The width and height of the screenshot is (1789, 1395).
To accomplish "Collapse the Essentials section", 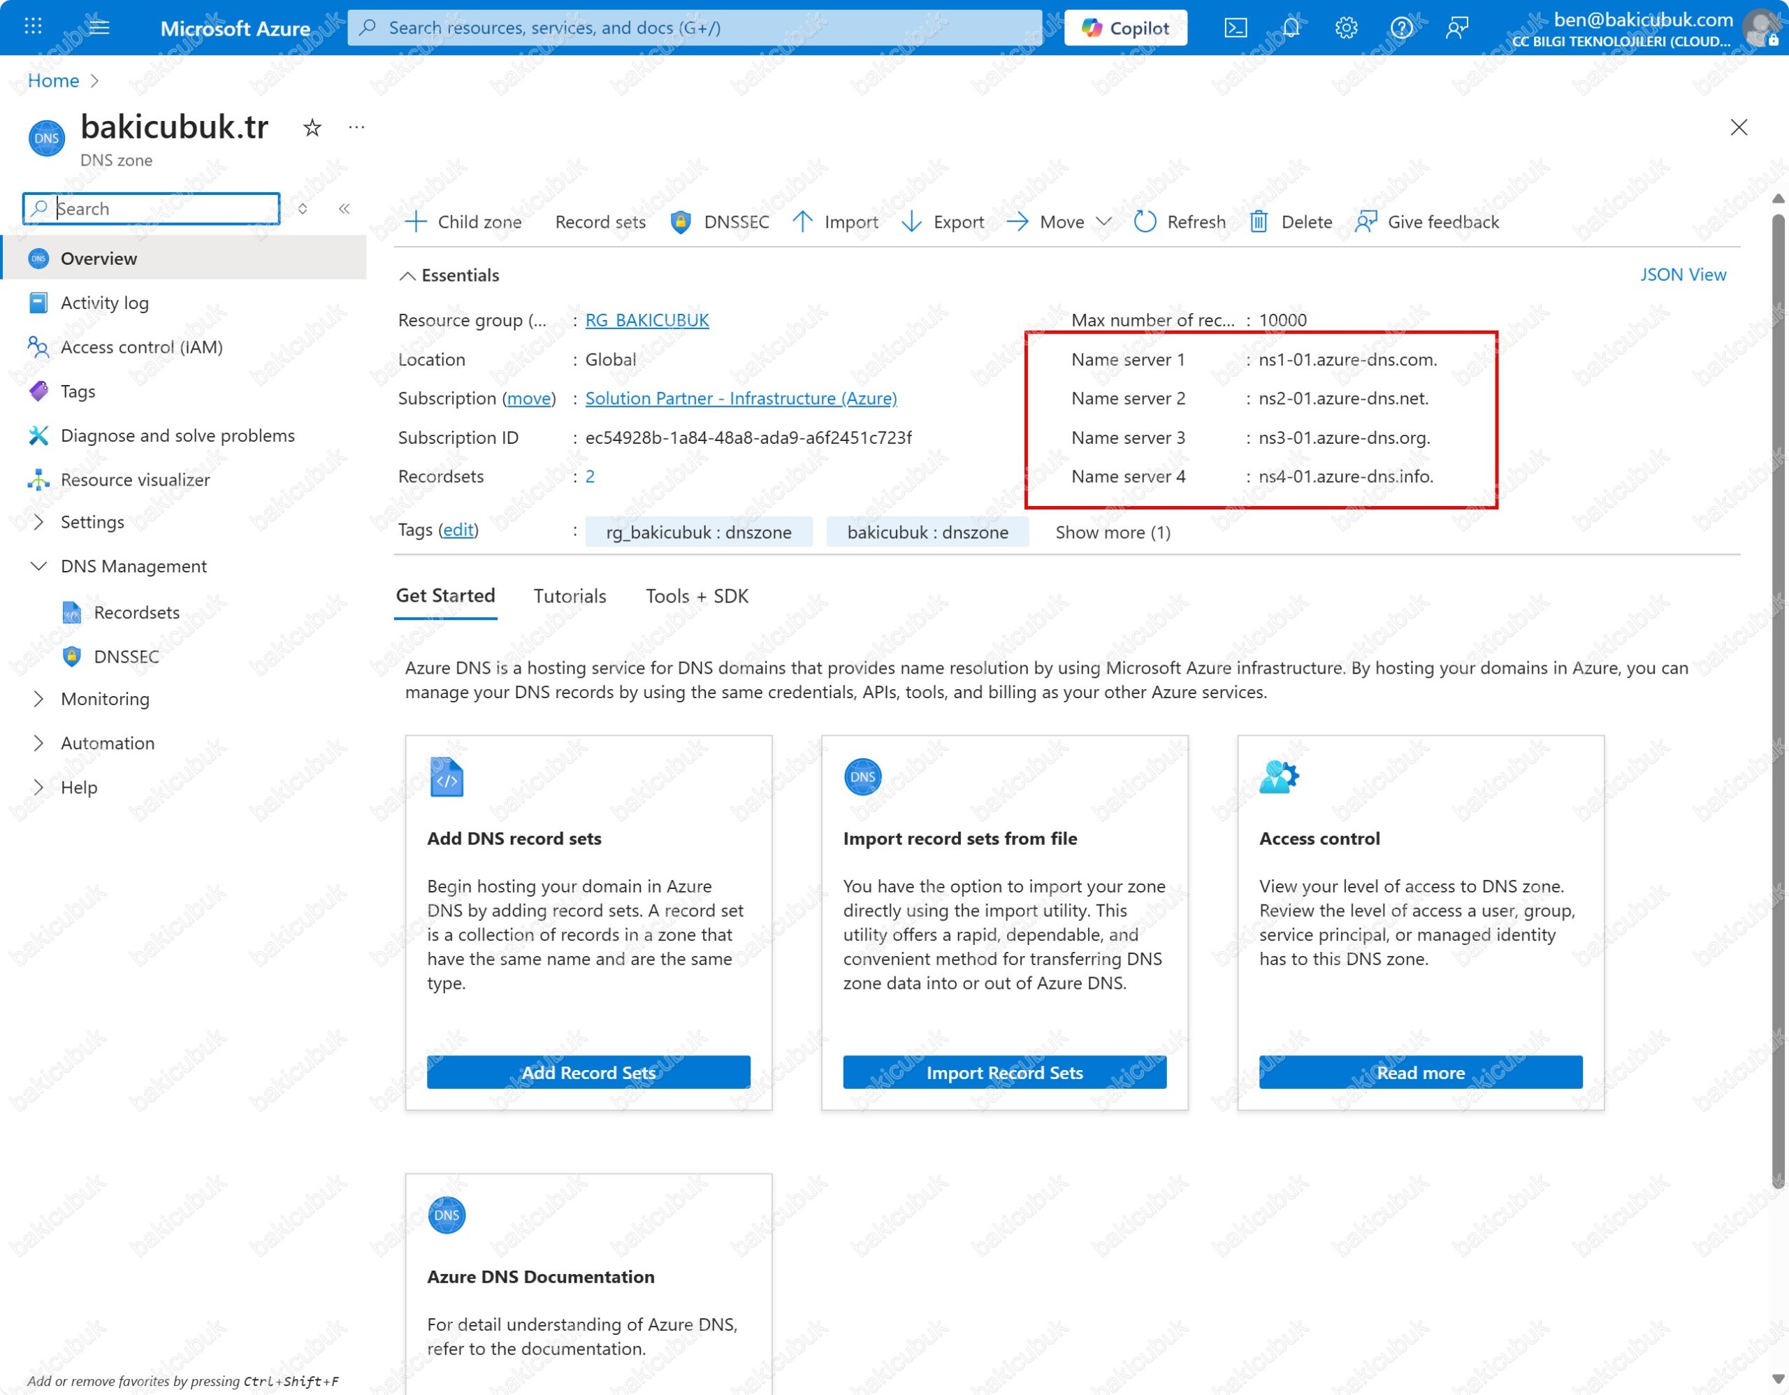I will 407,276.
